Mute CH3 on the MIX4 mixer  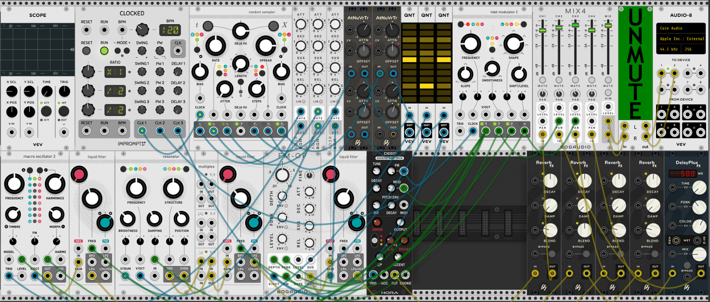tap(575, 80)
